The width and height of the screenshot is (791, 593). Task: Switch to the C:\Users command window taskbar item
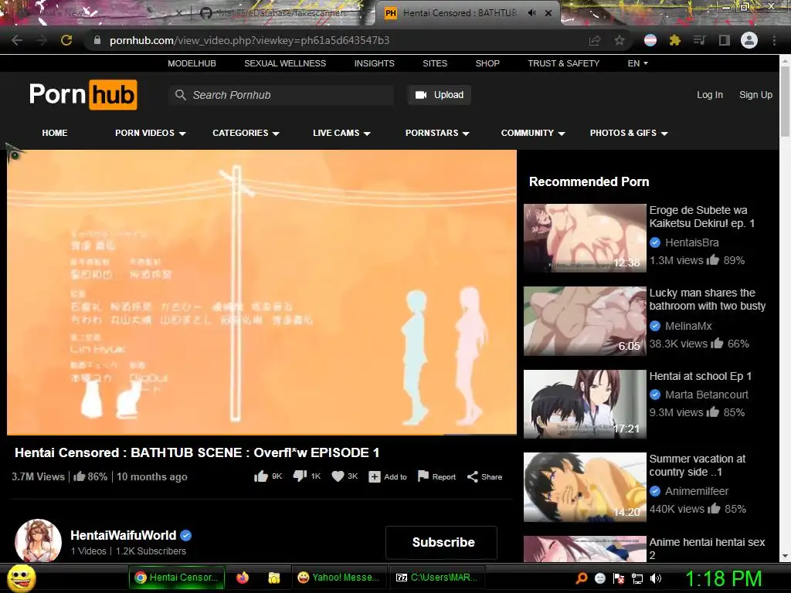[437, 578]
